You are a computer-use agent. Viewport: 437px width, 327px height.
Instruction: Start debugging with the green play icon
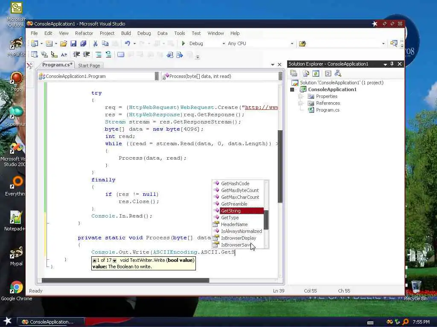coord(184,43)
